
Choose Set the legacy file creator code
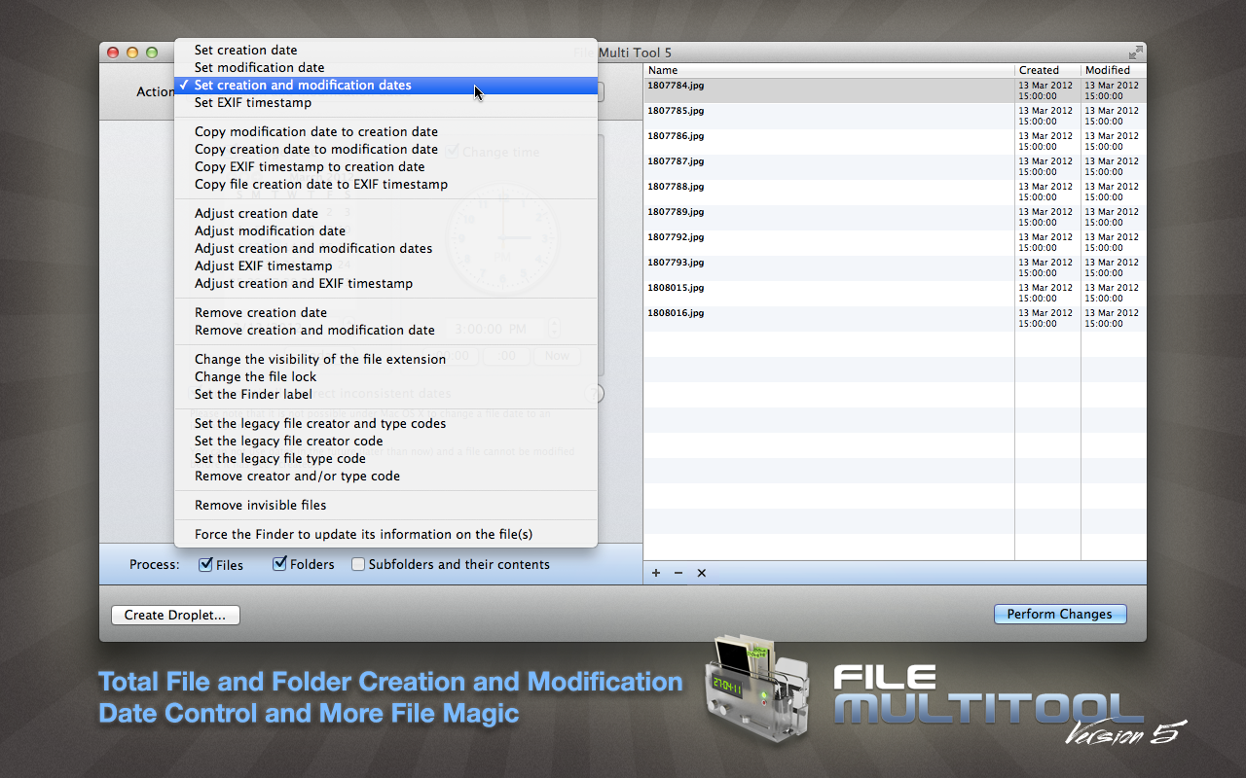[385, 442]
